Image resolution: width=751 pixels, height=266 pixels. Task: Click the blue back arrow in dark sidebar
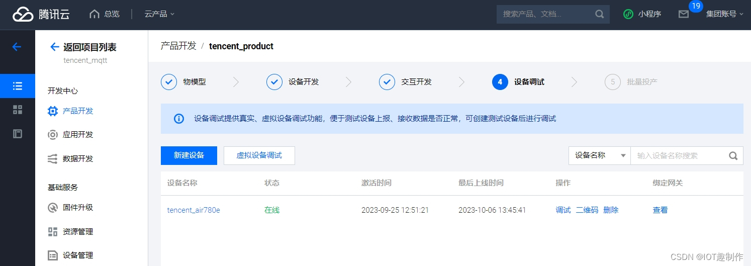coord(17,47)
